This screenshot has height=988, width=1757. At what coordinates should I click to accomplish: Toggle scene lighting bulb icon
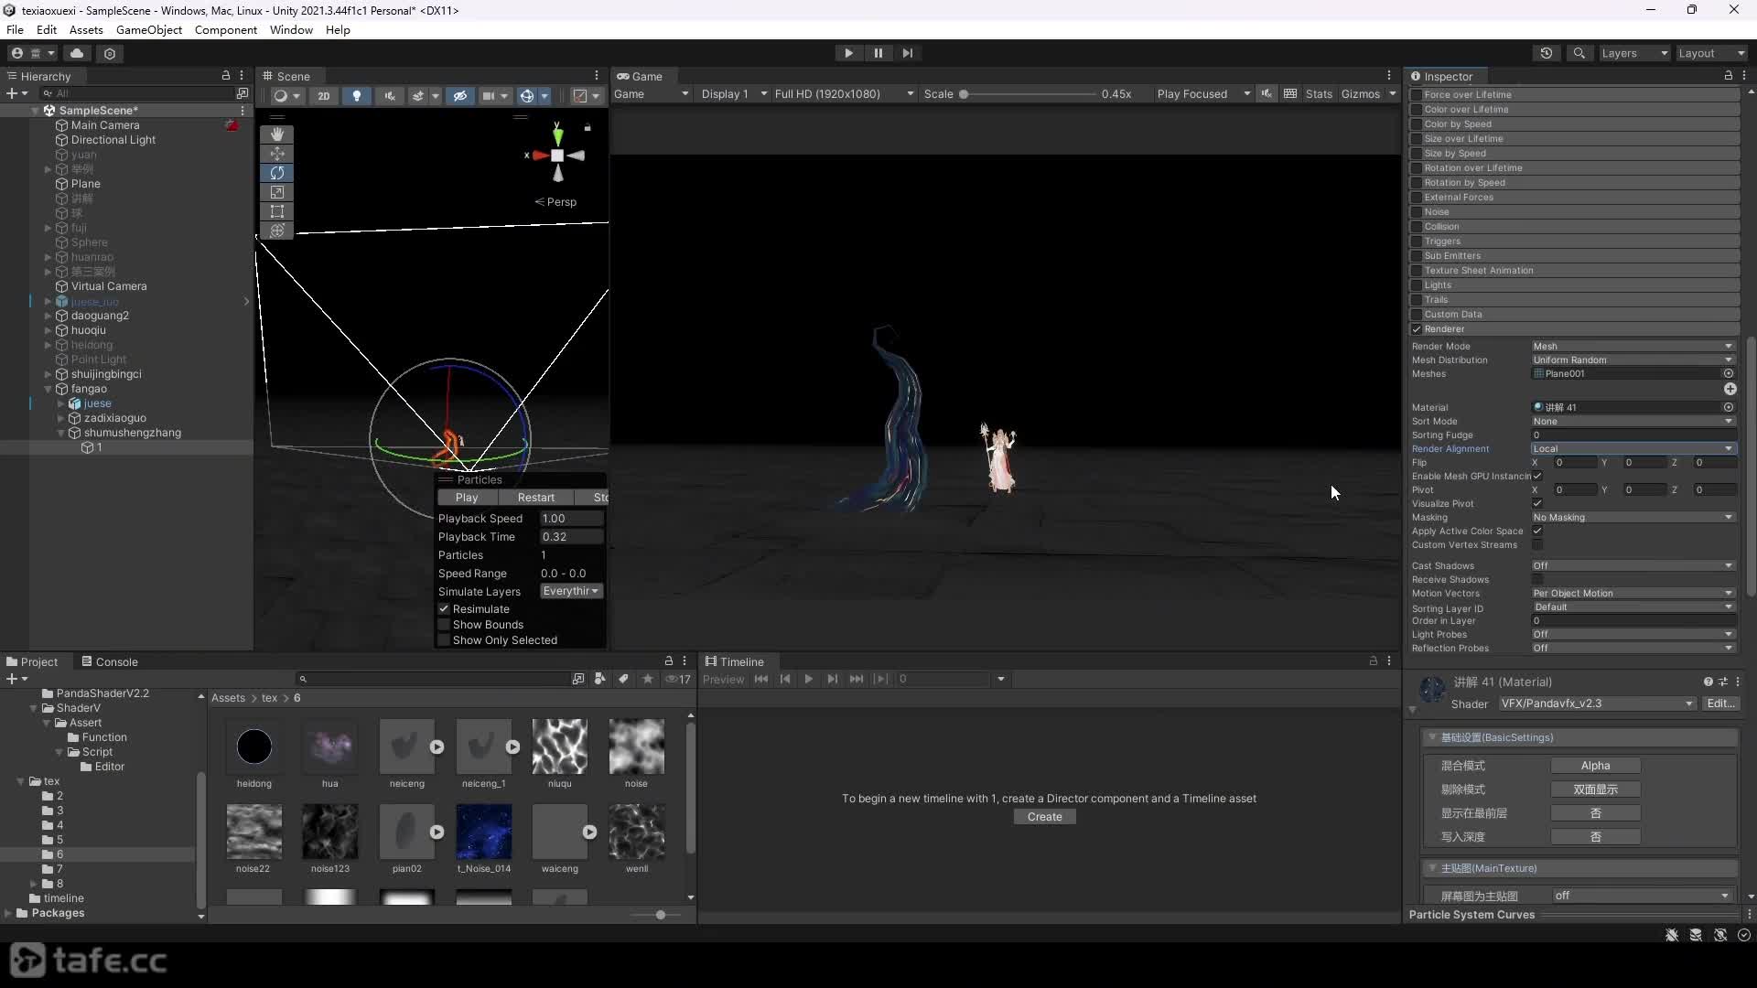pos(357,95)
